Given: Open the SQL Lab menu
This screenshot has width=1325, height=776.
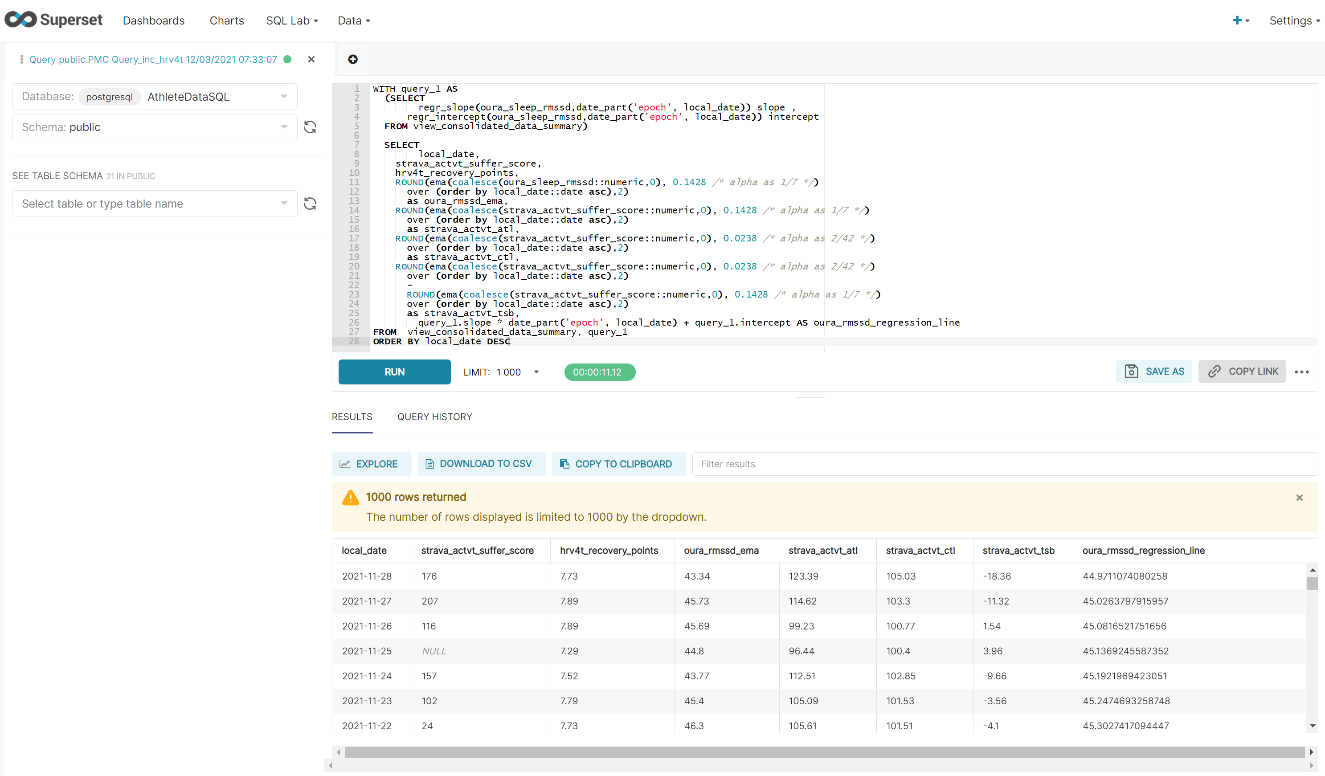Looking at the screenshot, I should tap(292, 20).
